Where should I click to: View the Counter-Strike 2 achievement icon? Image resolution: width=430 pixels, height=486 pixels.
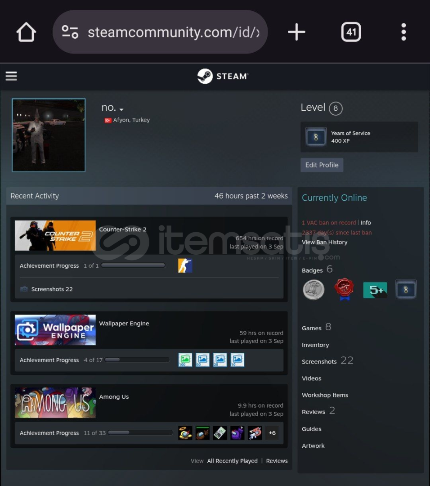click(x=185, y=265)
